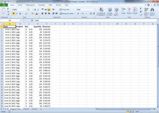
Task: Open the font name Calibri dropdown
Action: [x=27, y=9]
